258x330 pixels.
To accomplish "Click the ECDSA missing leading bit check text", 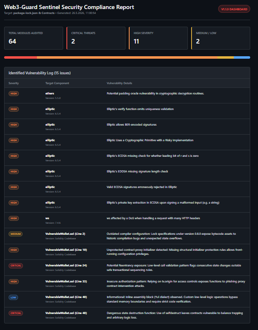I will point(153,156).
